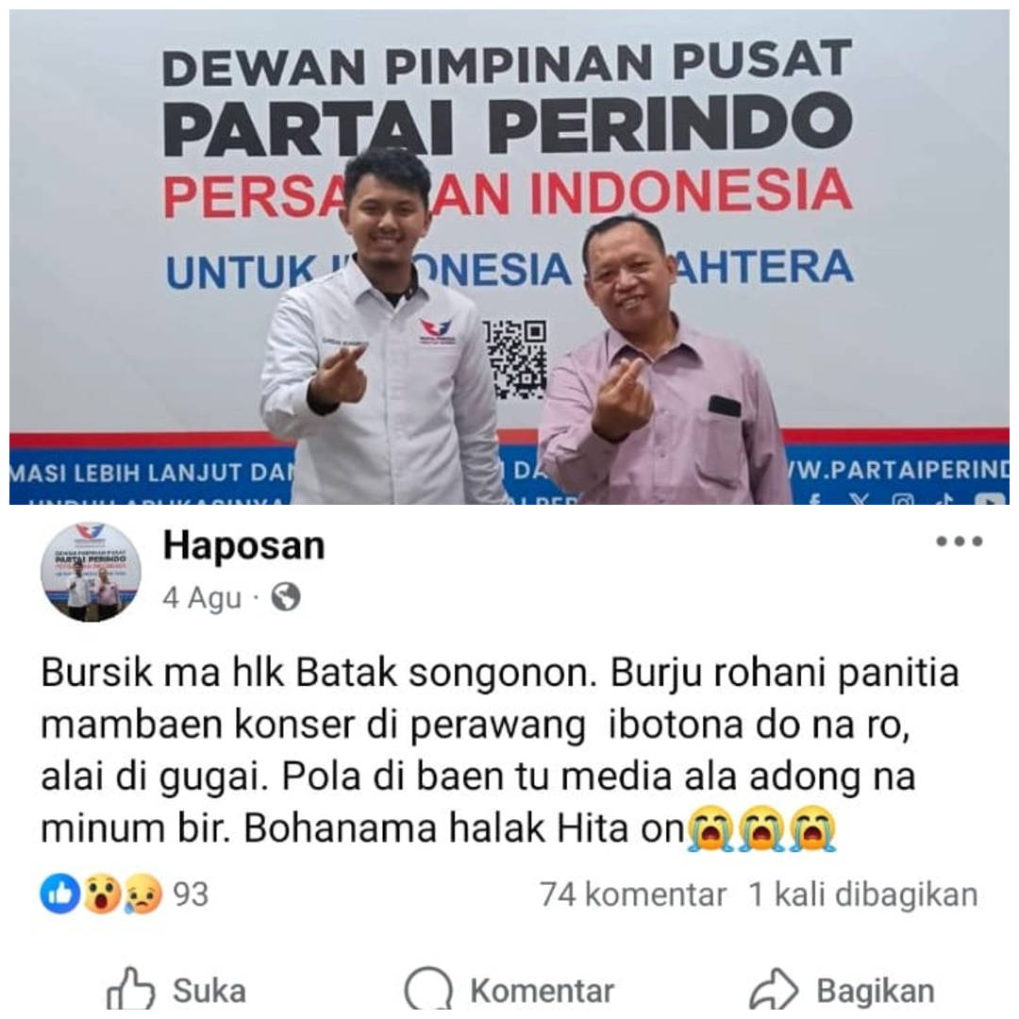Click the QR code in the photo
This screenshot has width=1019, height=1019.
(x=513, y=359)
